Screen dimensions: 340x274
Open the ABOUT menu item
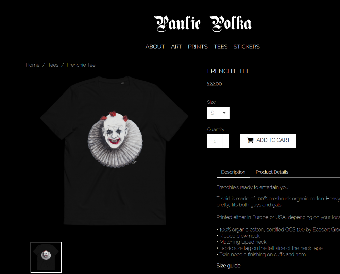(155, 47)
